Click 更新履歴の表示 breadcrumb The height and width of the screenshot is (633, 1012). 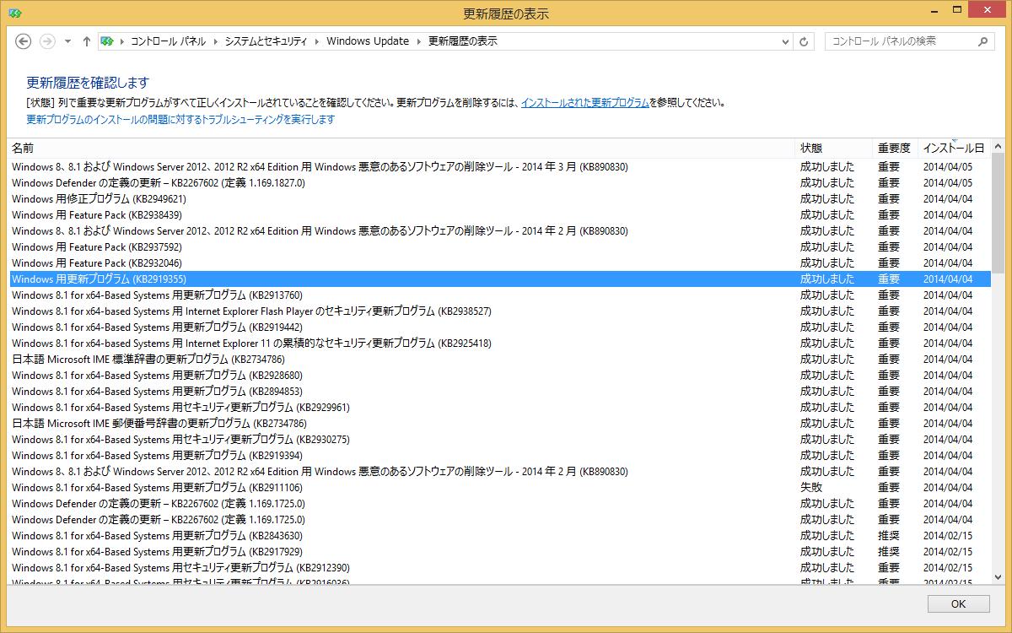click(463, 41)
